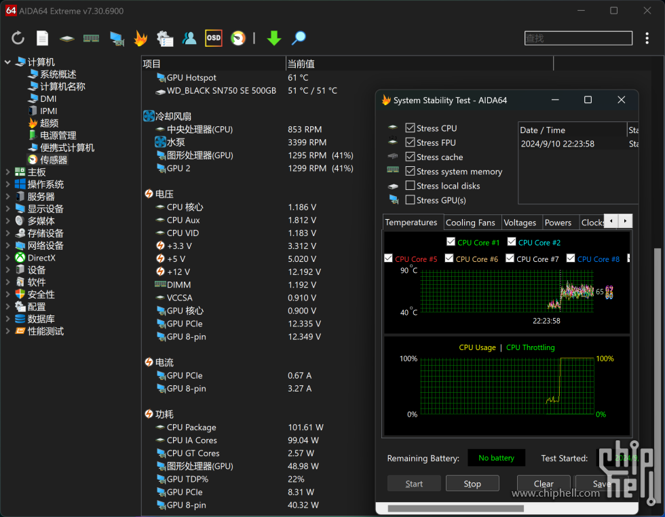Expand the DirectX tree node
665x517 pixels.
click(x=7, y=258)
